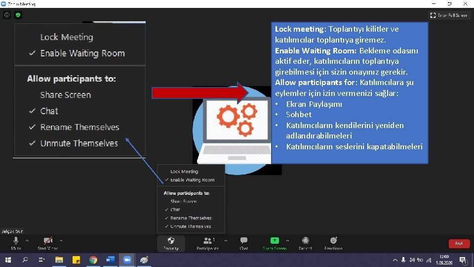Open the last pinned taskbar app
This screenshot has width=474, height=267.
144,260
